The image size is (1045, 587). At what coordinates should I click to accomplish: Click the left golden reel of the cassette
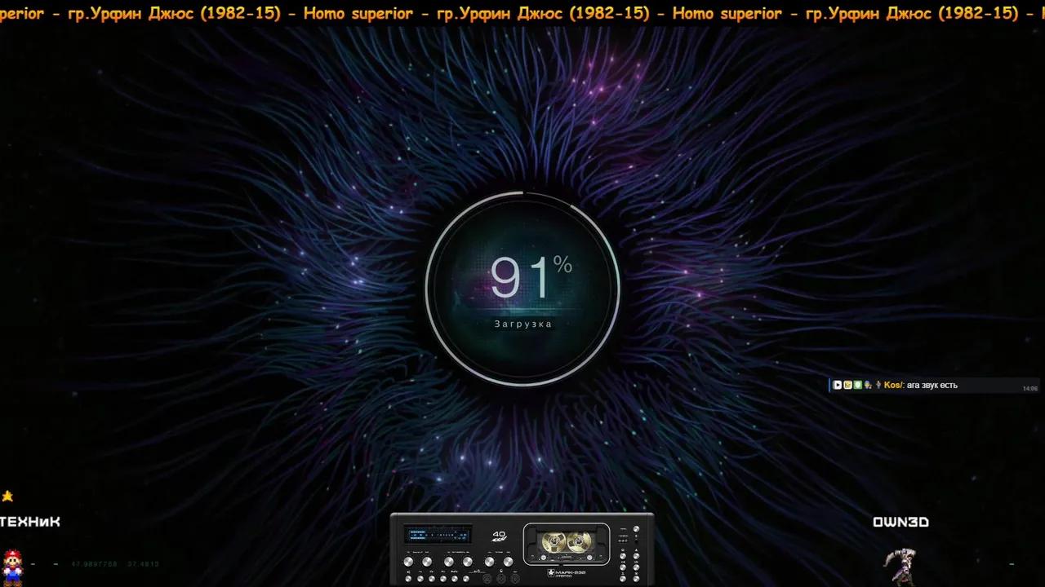pos(554,542)
